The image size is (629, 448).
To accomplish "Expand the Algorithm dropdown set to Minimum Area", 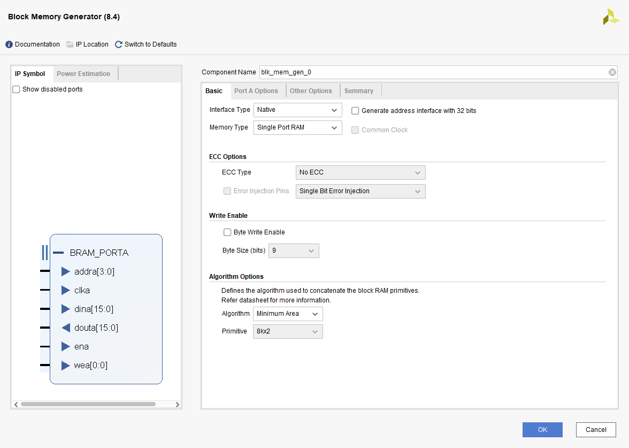I will [288, 314].
